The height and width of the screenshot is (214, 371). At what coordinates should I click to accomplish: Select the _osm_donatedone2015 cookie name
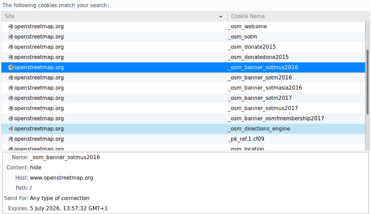[x=258, y=57]
